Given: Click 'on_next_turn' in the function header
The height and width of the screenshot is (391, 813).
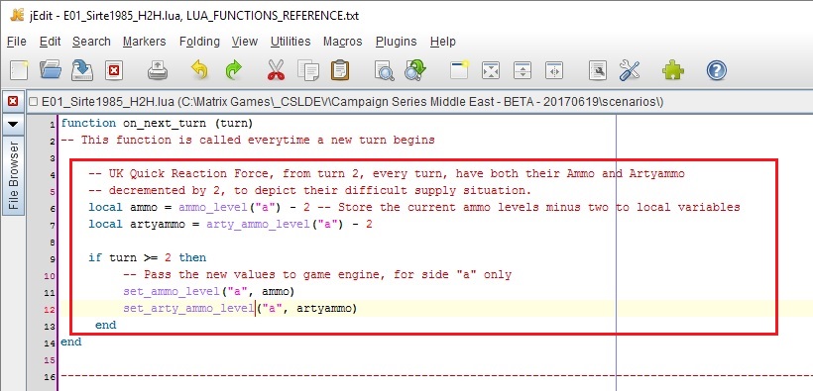Looking at the screenshot, I should [x=164, y=124].
